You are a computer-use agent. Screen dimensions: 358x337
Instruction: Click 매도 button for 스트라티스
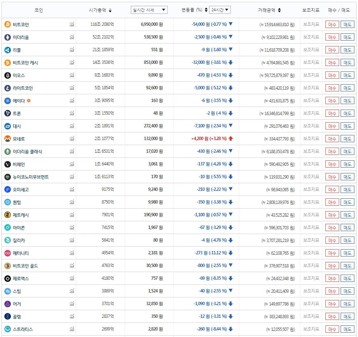pos(347,329)
